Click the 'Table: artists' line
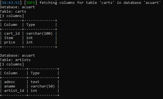The width and height of the screenshot is (163, 99). coord(15,60)
